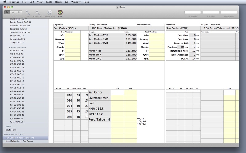This screenshot has width=246, height=153.
Task: Click destination weather Clouds field
Action: [x=157, y=47]
